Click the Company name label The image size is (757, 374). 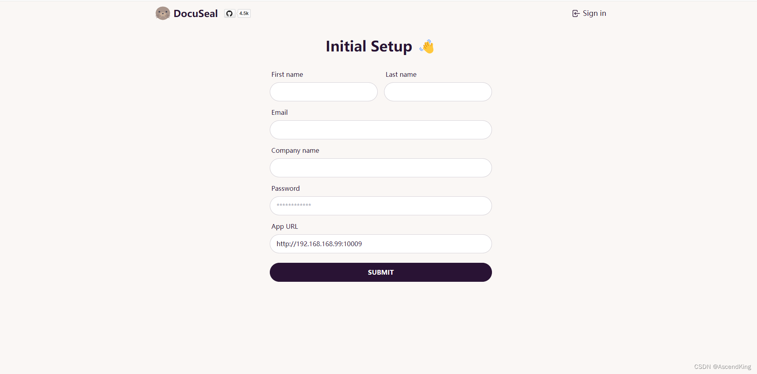[295, 150]
